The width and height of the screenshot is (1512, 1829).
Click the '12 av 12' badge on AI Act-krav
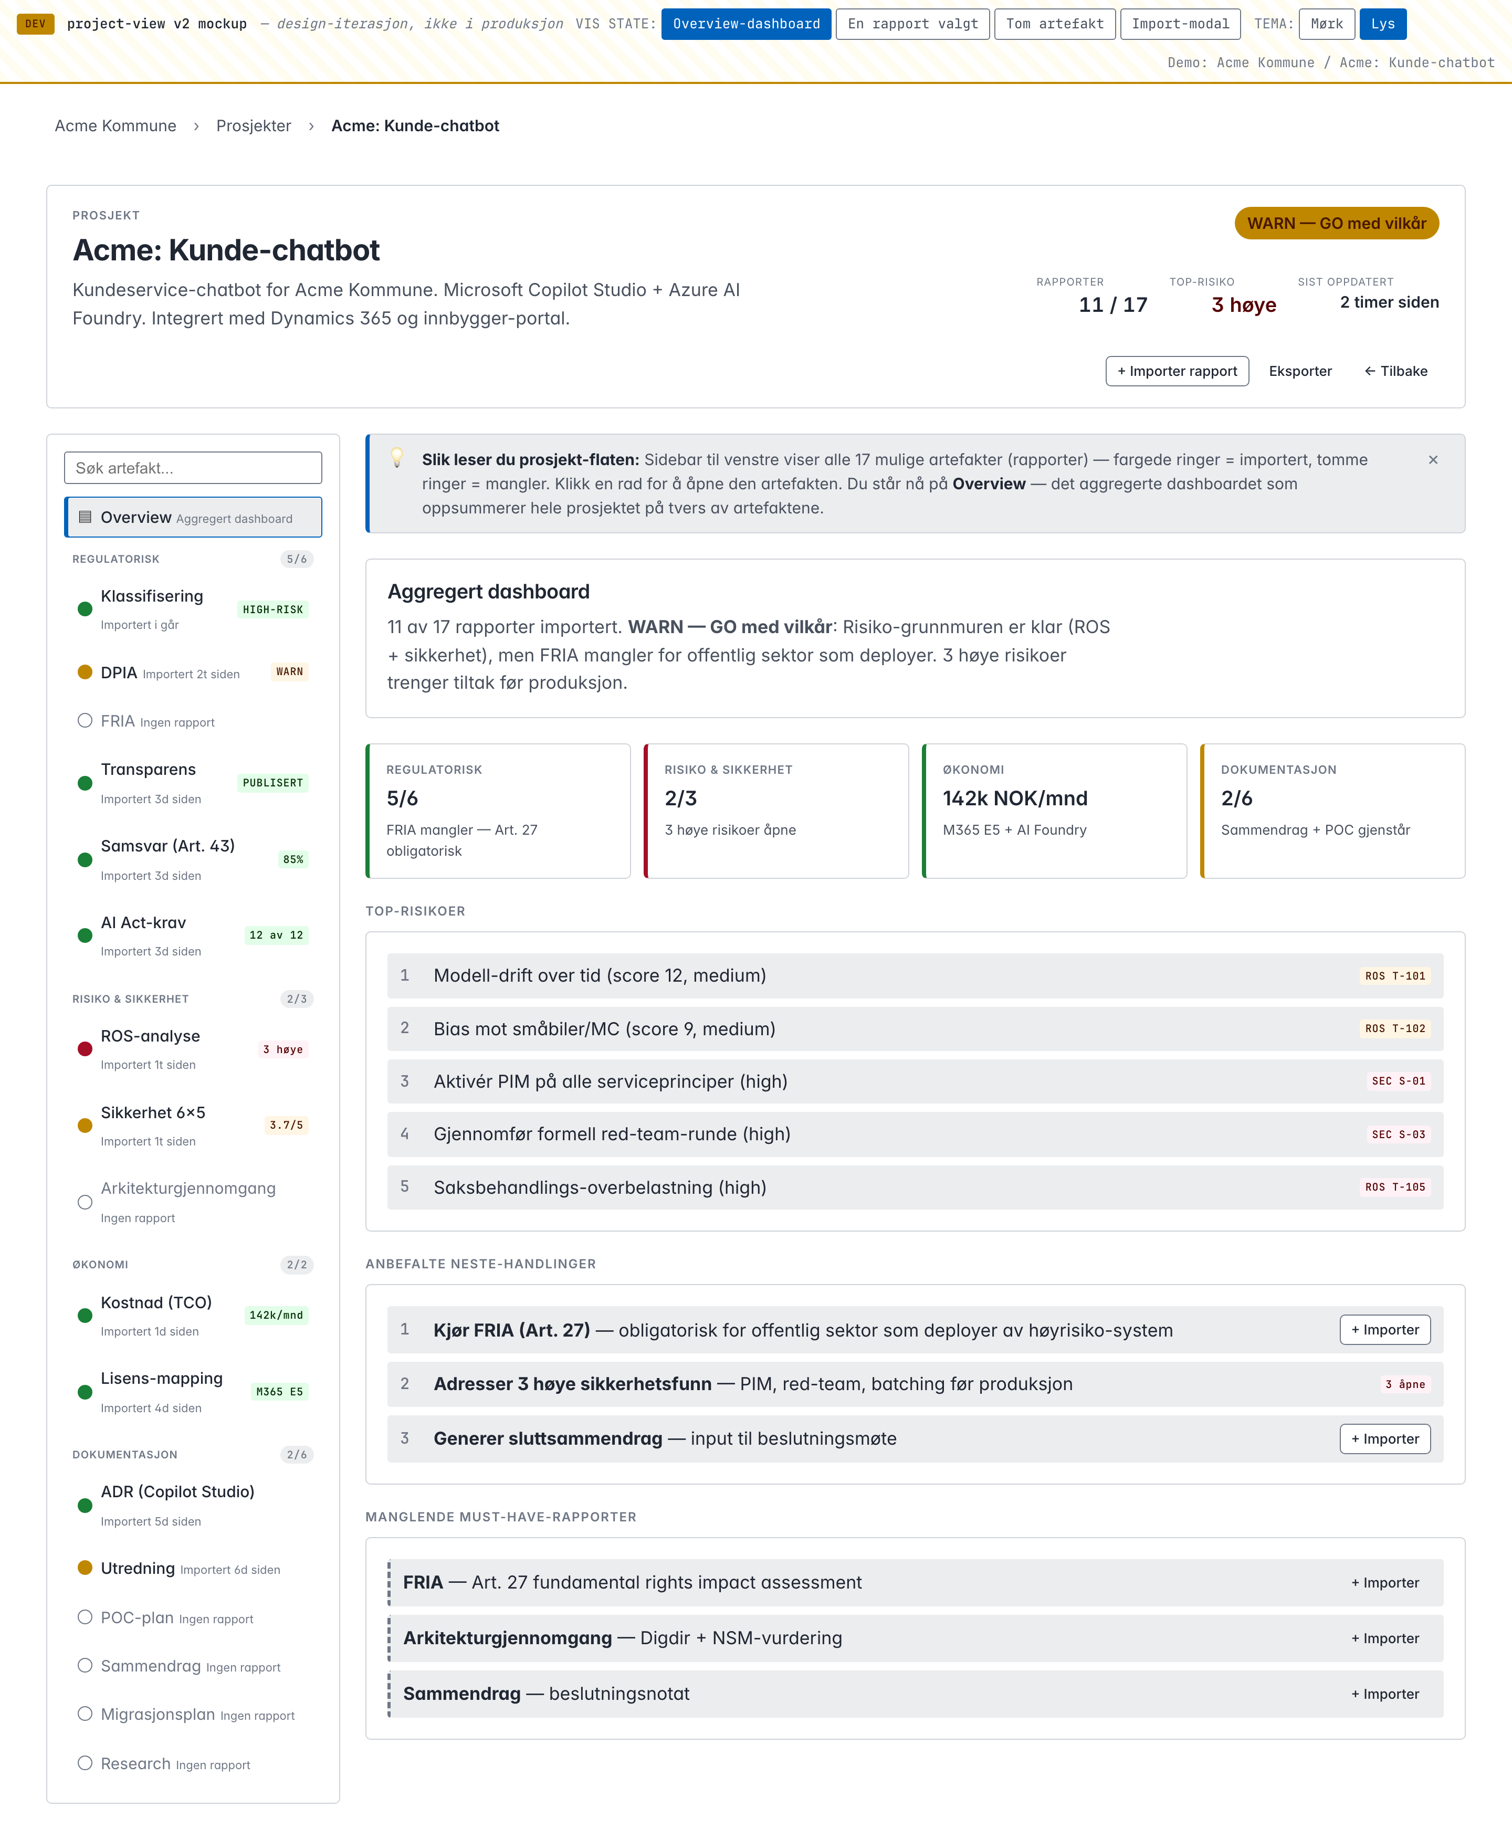point(276,935)
